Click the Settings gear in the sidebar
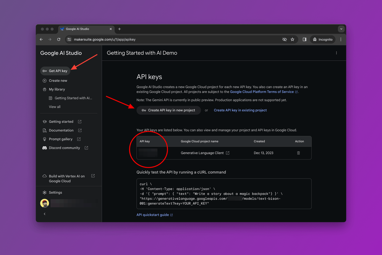Viewport: 382px width, 255px height. 44,192
